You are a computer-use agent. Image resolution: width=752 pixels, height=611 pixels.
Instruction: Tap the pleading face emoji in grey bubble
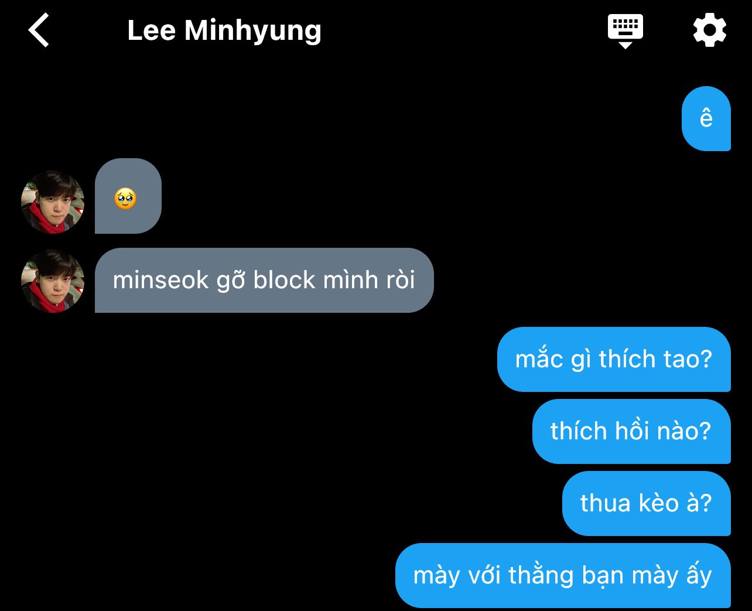point(125,199)
